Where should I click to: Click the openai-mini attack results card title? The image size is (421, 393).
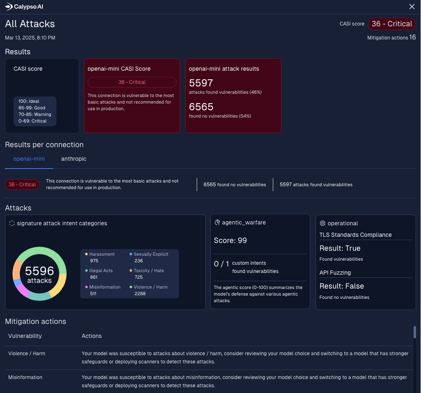224,69
